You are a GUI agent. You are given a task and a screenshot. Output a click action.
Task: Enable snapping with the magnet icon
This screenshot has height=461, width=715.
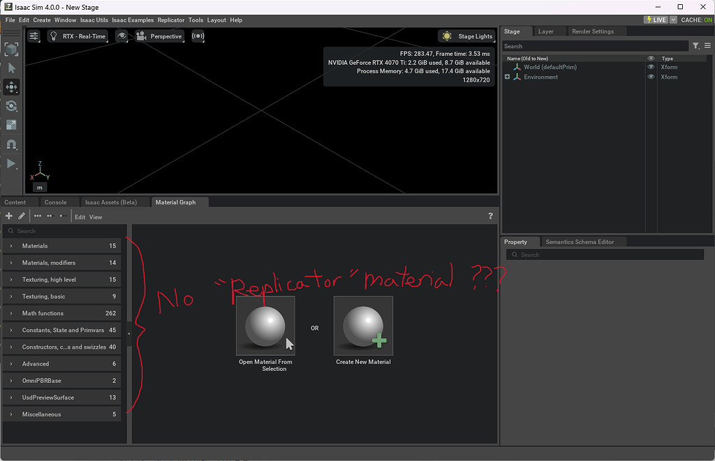coord(11,144)
